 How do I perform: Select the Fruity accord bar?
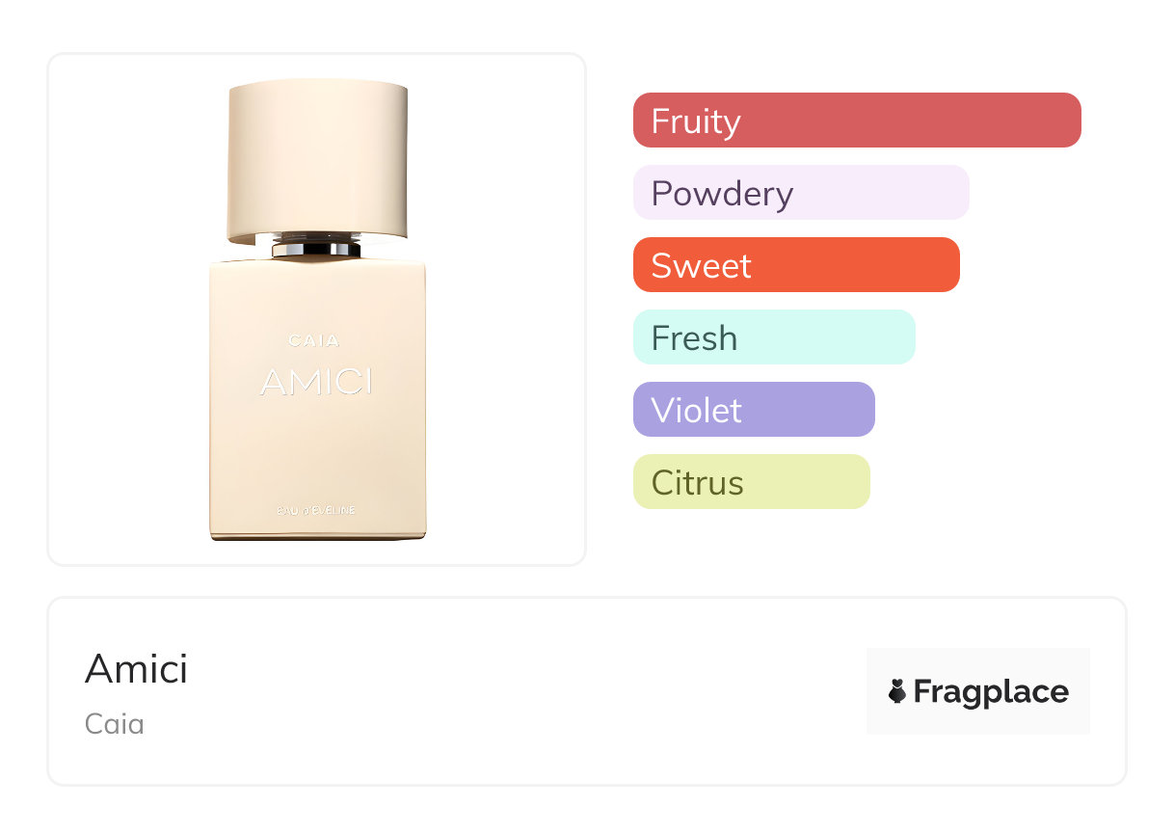tap(857, 121)
